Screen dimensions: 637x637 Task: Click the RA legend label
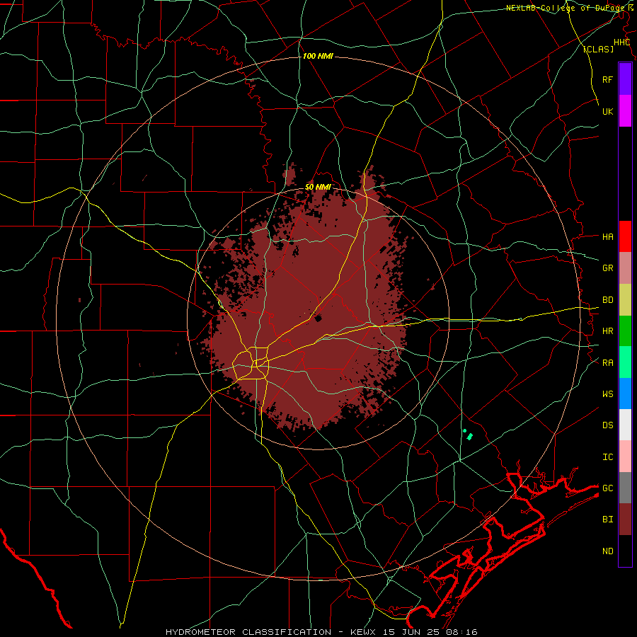pos(607,362)
